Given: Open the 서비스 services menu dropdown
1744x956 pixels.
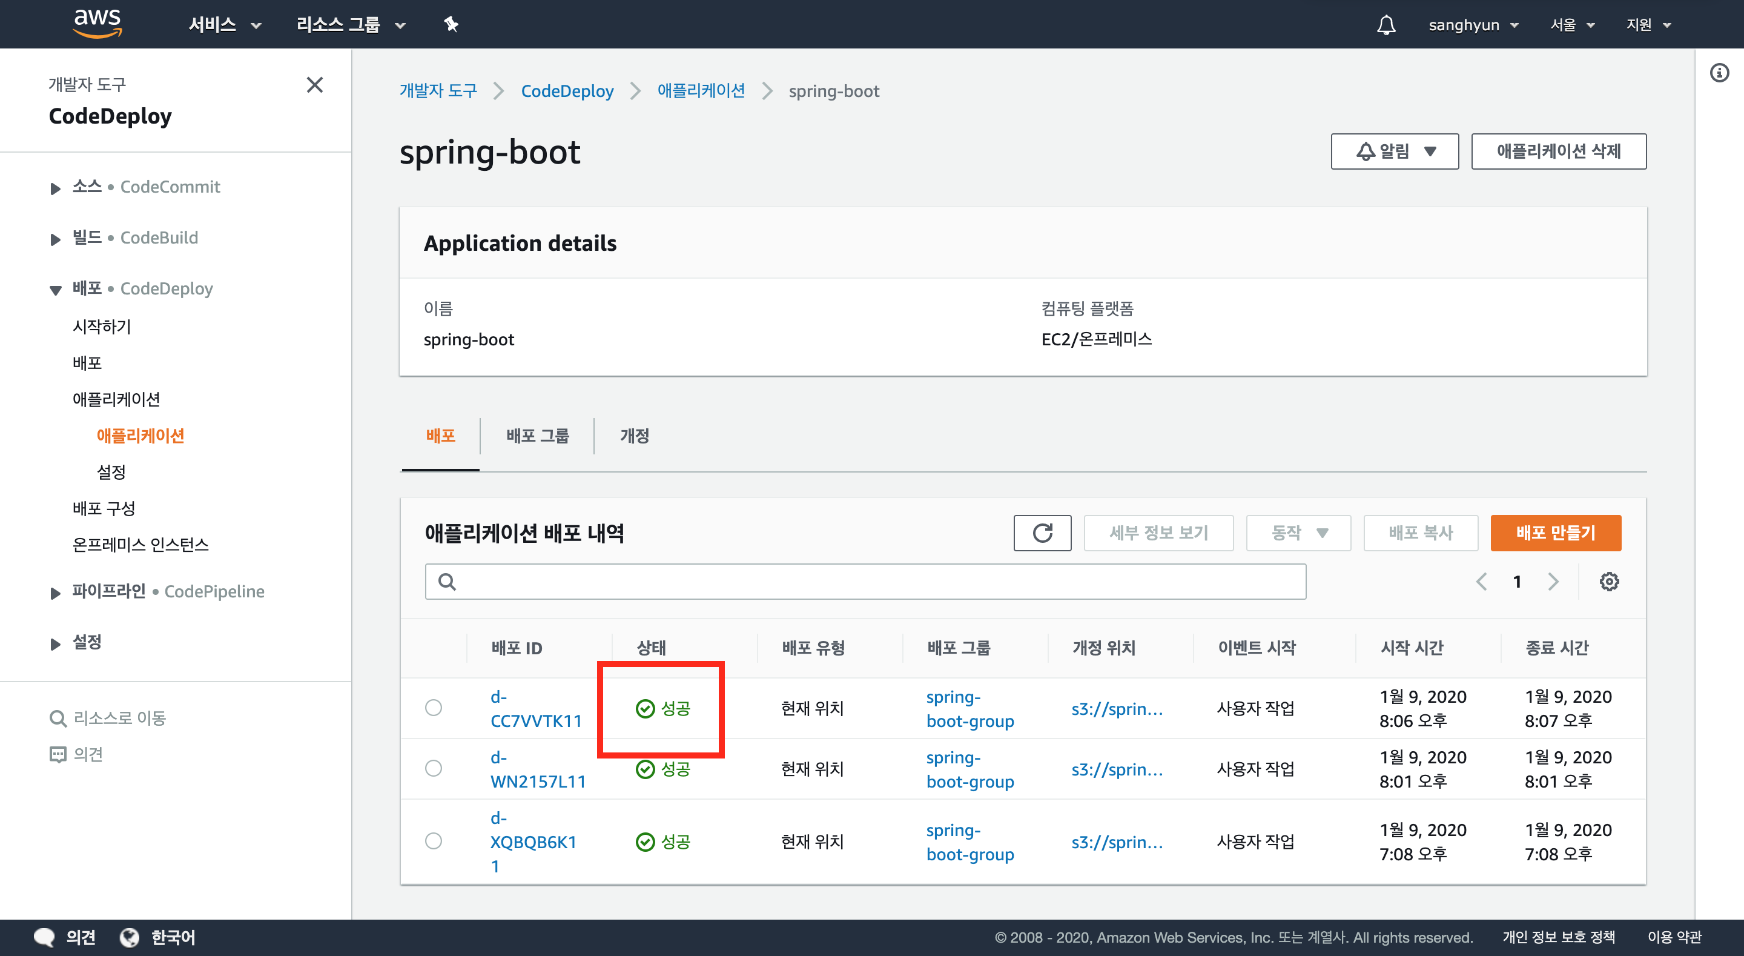Looking at the screenshot, I should tap(224, 25).
